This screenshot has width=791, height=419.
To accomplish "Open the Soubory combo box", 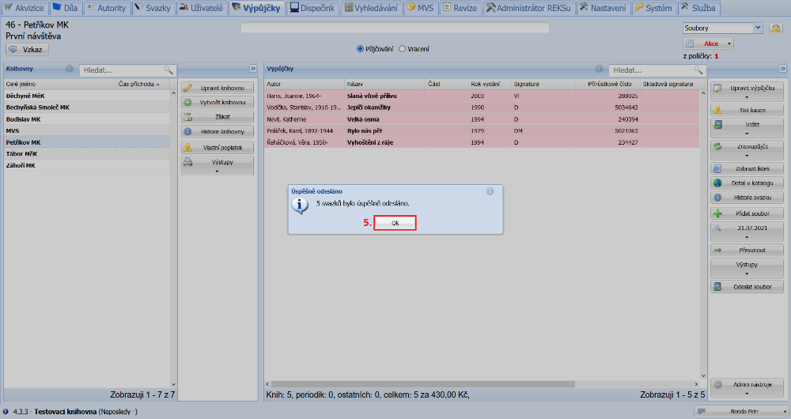I will pos(722,28).
